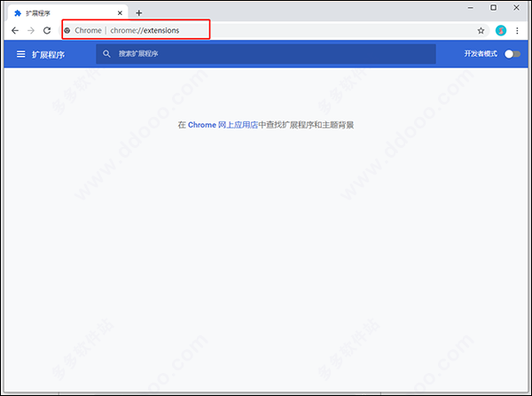Image resolution: width=532 pixels, height=396 pixels.
Task: Minimize the Chrome window
Action: point(470,7)
